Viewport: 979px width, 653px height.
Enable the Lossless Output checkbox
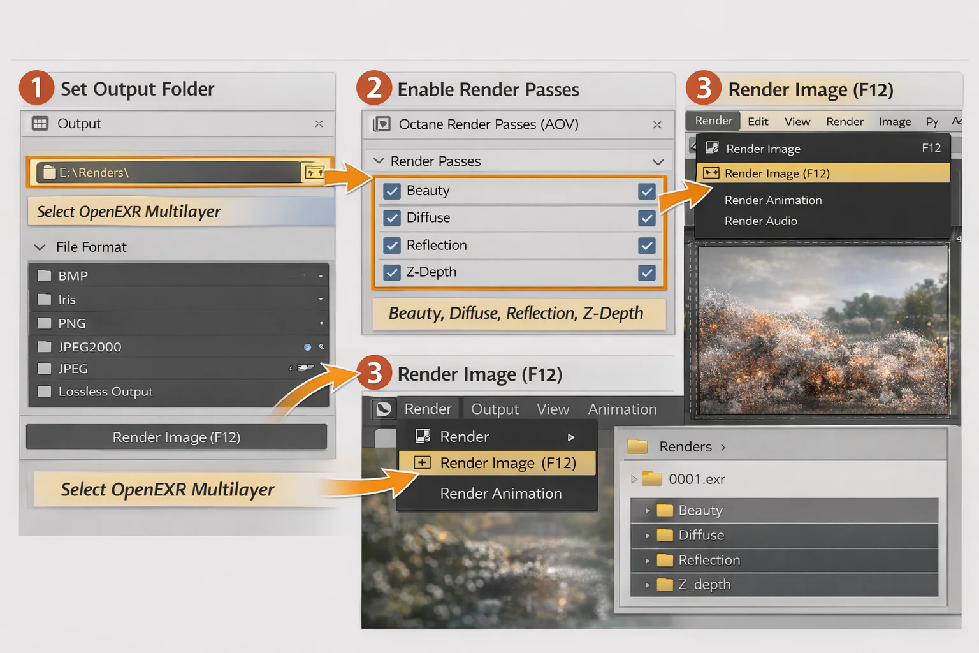pyautogui.click(x=44, y=392)
